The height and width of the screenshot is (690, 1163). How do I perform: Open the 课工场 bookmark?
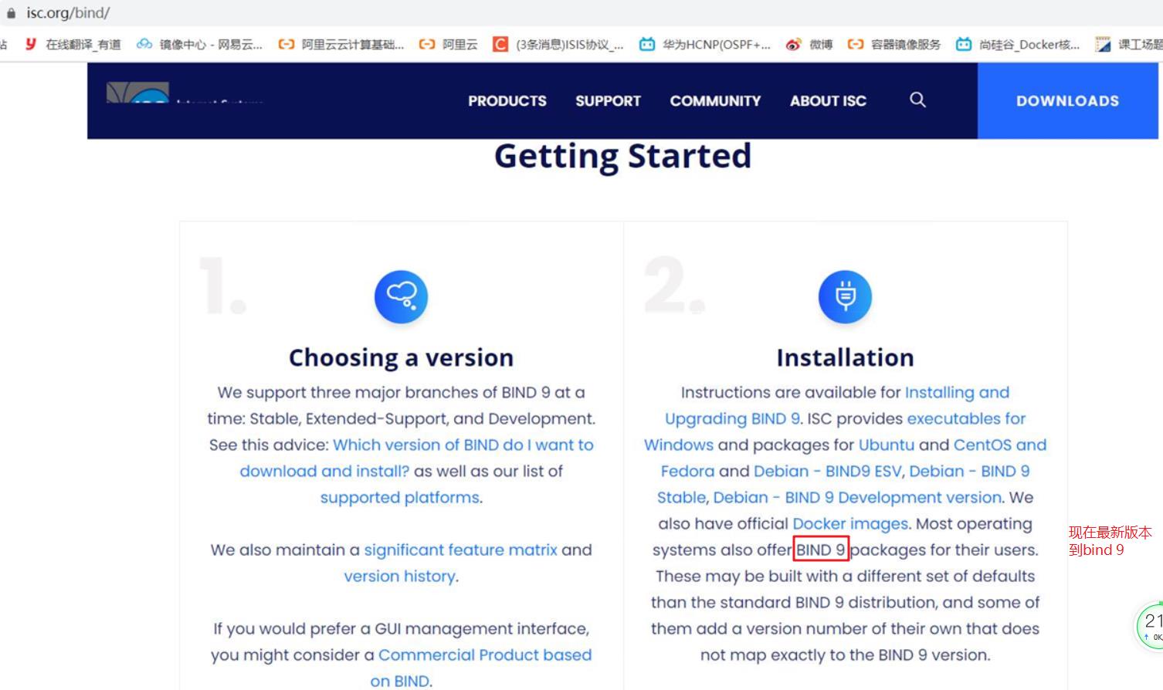(1129, 44)
